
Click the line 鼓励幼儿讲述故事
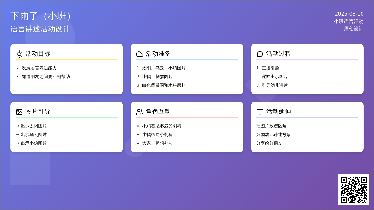tap(274, 135)
